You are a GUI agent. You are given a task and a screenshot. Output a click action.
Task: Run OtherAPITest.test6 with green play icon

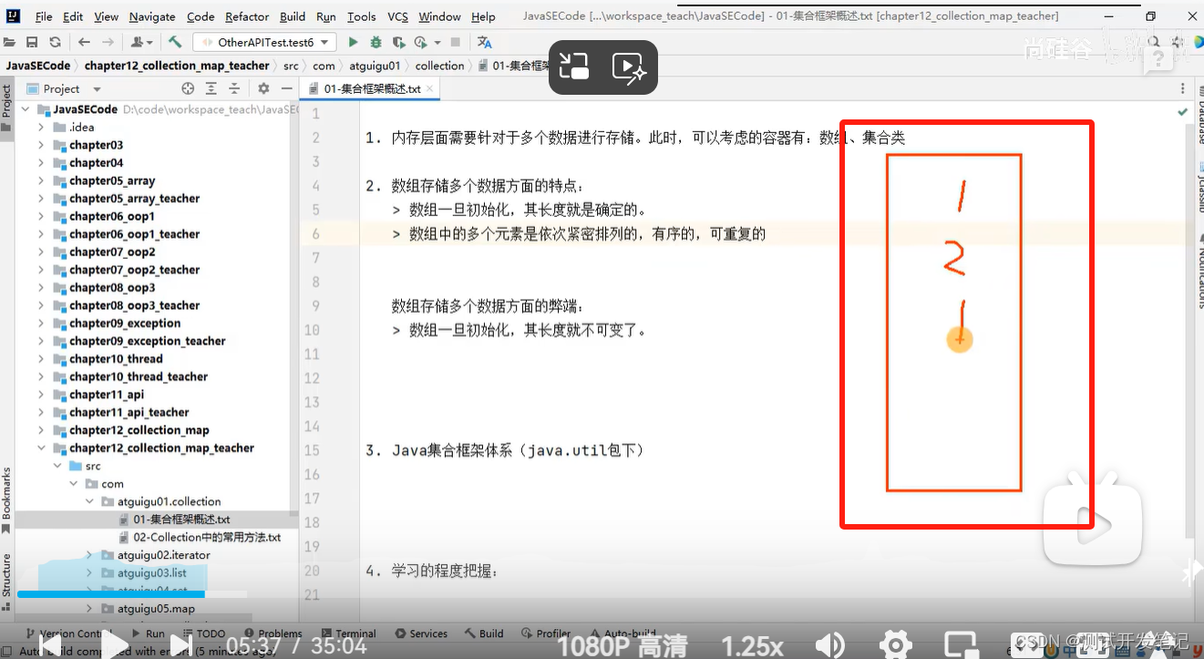point(353,42)
